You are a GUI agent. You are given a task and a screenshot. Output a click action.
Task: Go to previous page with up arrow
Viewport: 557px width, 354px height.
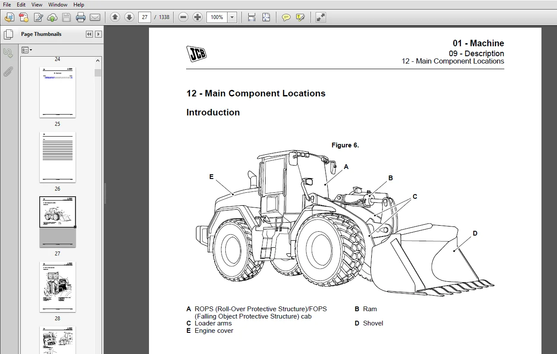tap(115, 17)
